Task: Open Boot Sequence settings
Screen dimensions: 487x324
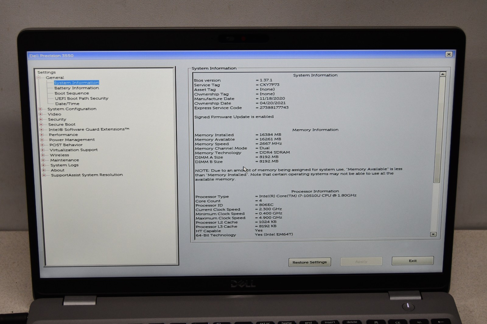Action: click(x=72, y=93)
